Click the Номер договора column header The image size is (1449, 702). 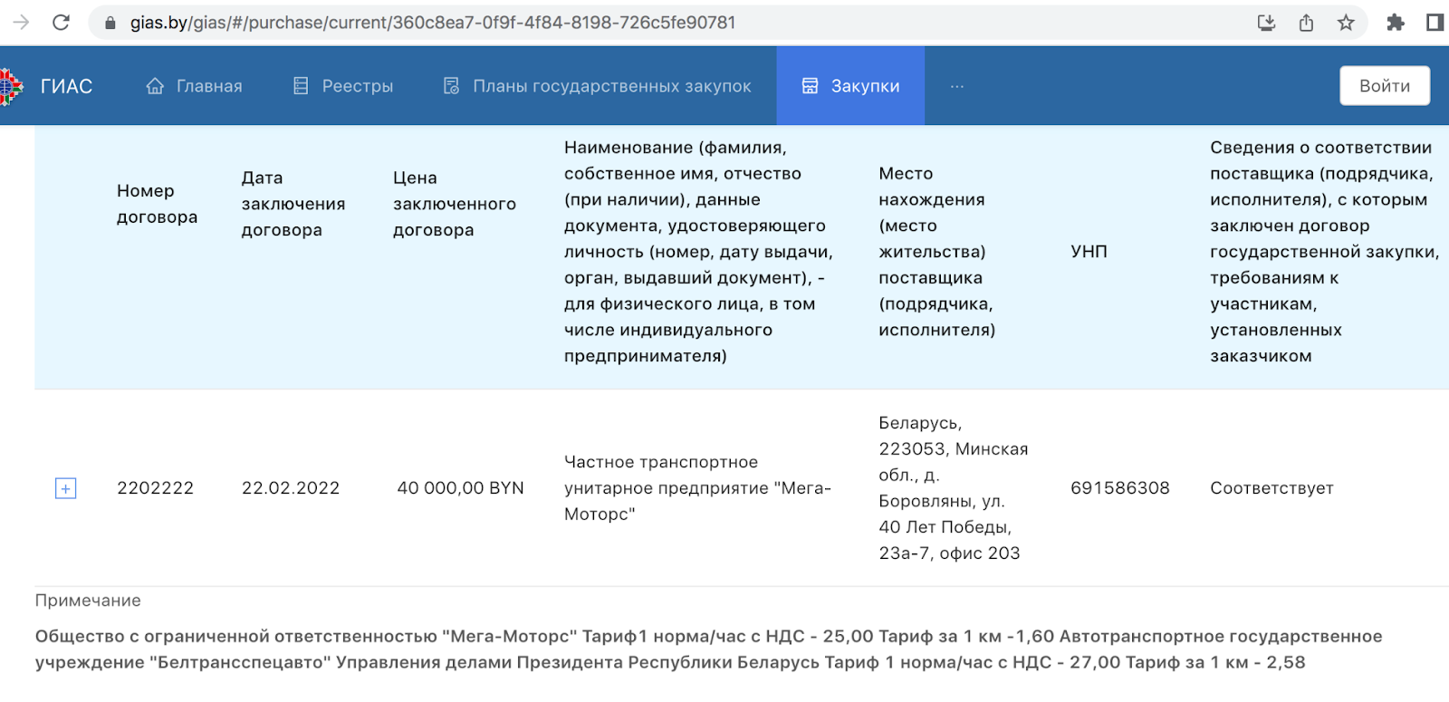tap(157, 204)
